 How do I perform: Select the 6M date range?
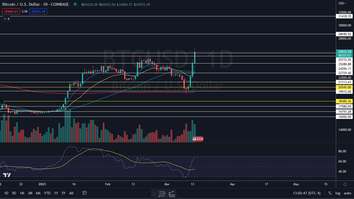(38, 193)
